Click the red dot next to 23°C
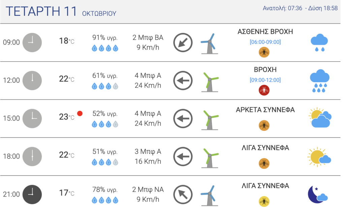 point(80,113)
